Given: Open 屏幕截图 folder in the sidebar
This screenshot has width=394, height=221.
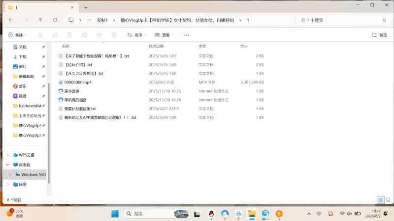Looking at the screenshot, I should pyautogui.click(x=26, y=76).
